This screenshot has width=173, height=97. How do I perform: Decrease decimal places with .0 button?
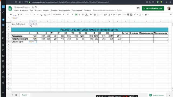tap(41, 15)
